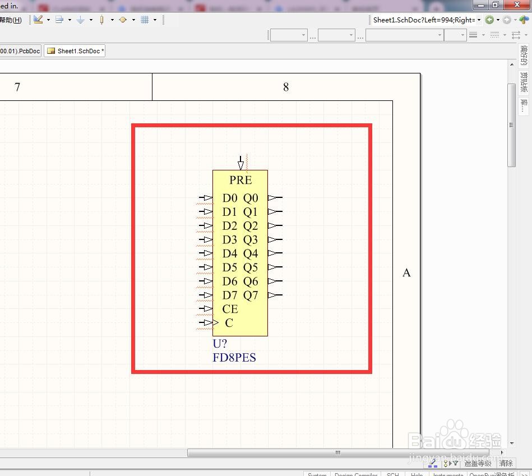
Task: Open the System panel button
Action: pyautogui.click(x=317, y=474)
